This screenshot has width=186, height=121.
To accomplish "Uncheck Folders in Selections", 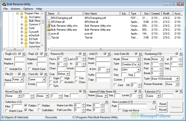I will (x=26, y=105).
